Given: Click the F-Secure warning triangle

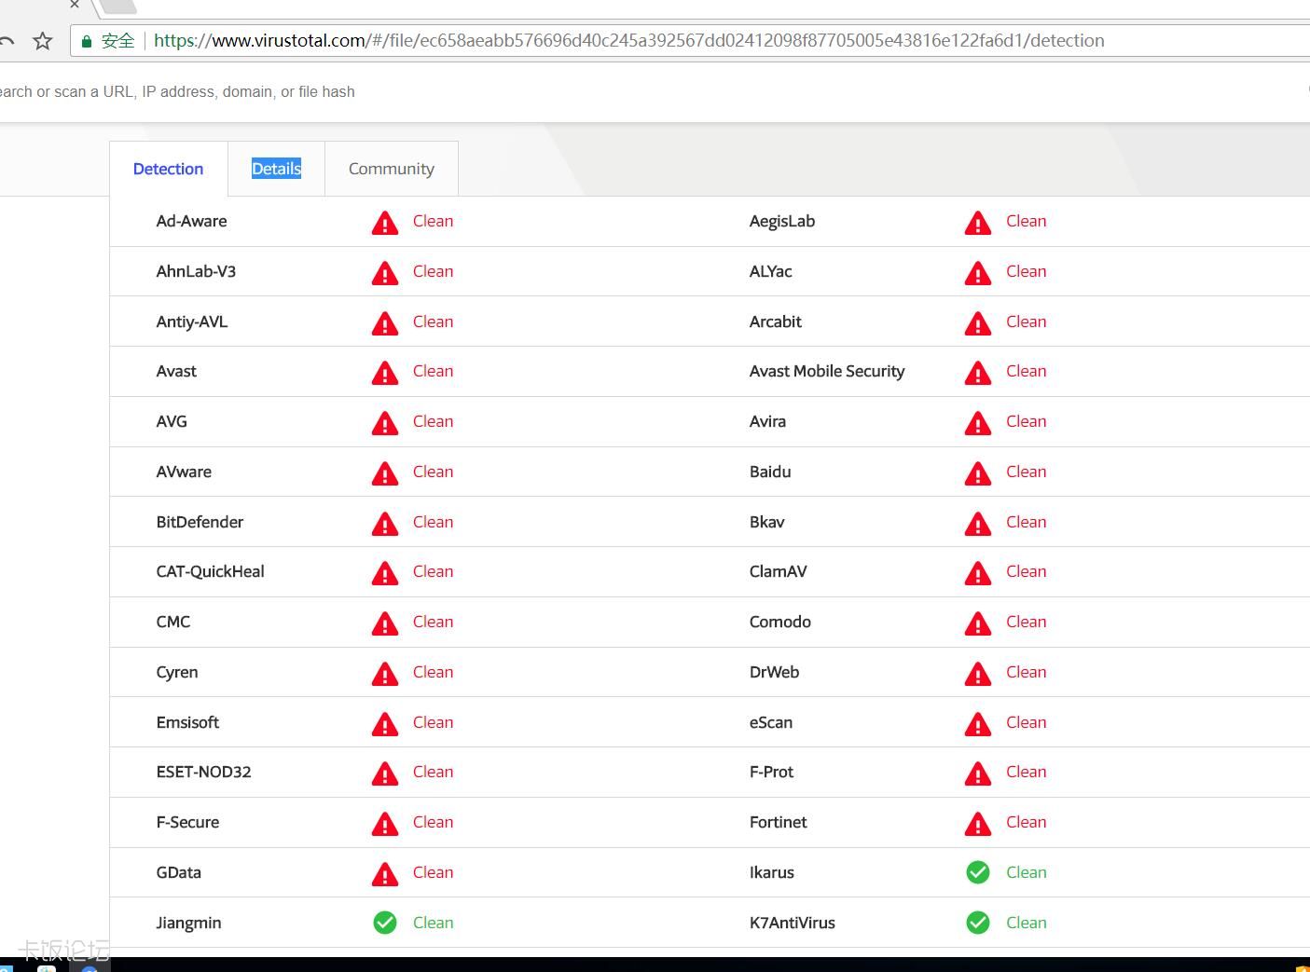Looking at the screenshot, I should [x=385, y=824].
